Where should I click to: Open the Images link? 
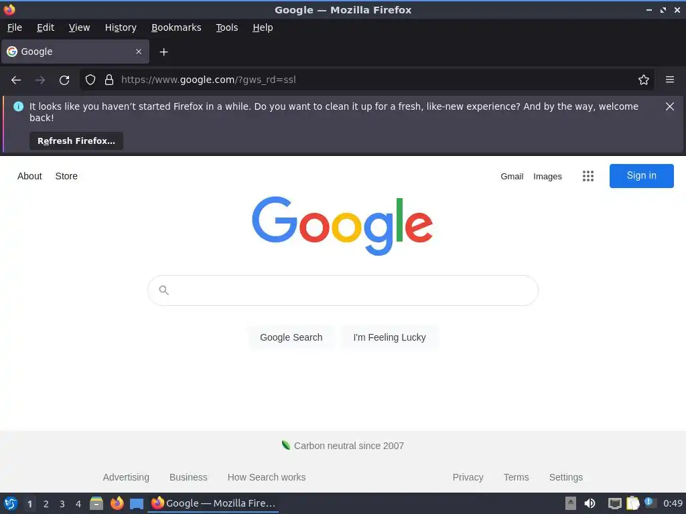coord(547,176)
